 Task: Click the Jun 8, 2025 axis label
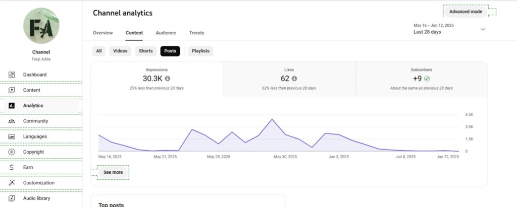[x=405, y=157]
